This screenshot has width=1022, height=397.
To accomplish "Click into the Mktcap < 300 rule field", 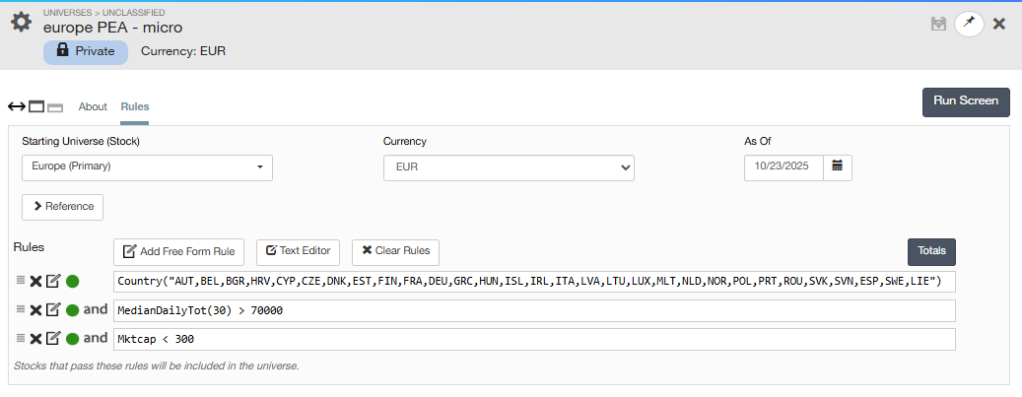I will coord(533,339).
